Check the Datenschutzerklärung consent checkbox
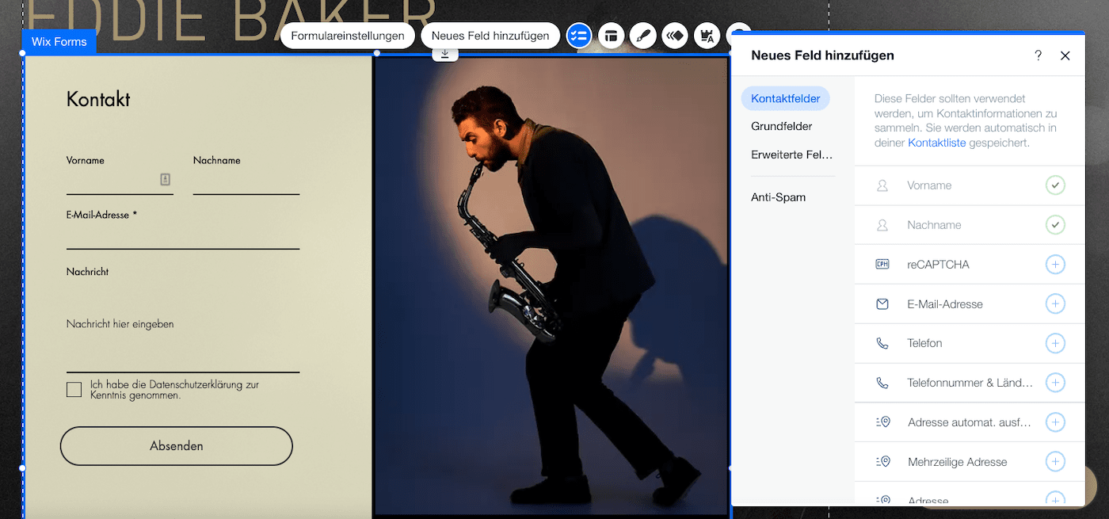Screen dimensions: 1109x519 [x=74, y=390]
